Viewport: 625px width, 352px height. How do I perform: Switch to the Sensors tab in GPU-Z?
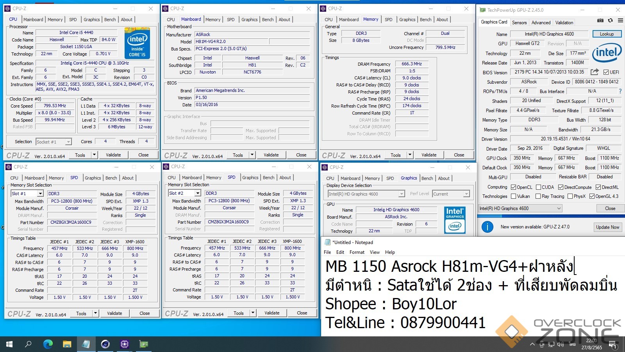pos(519,23)
